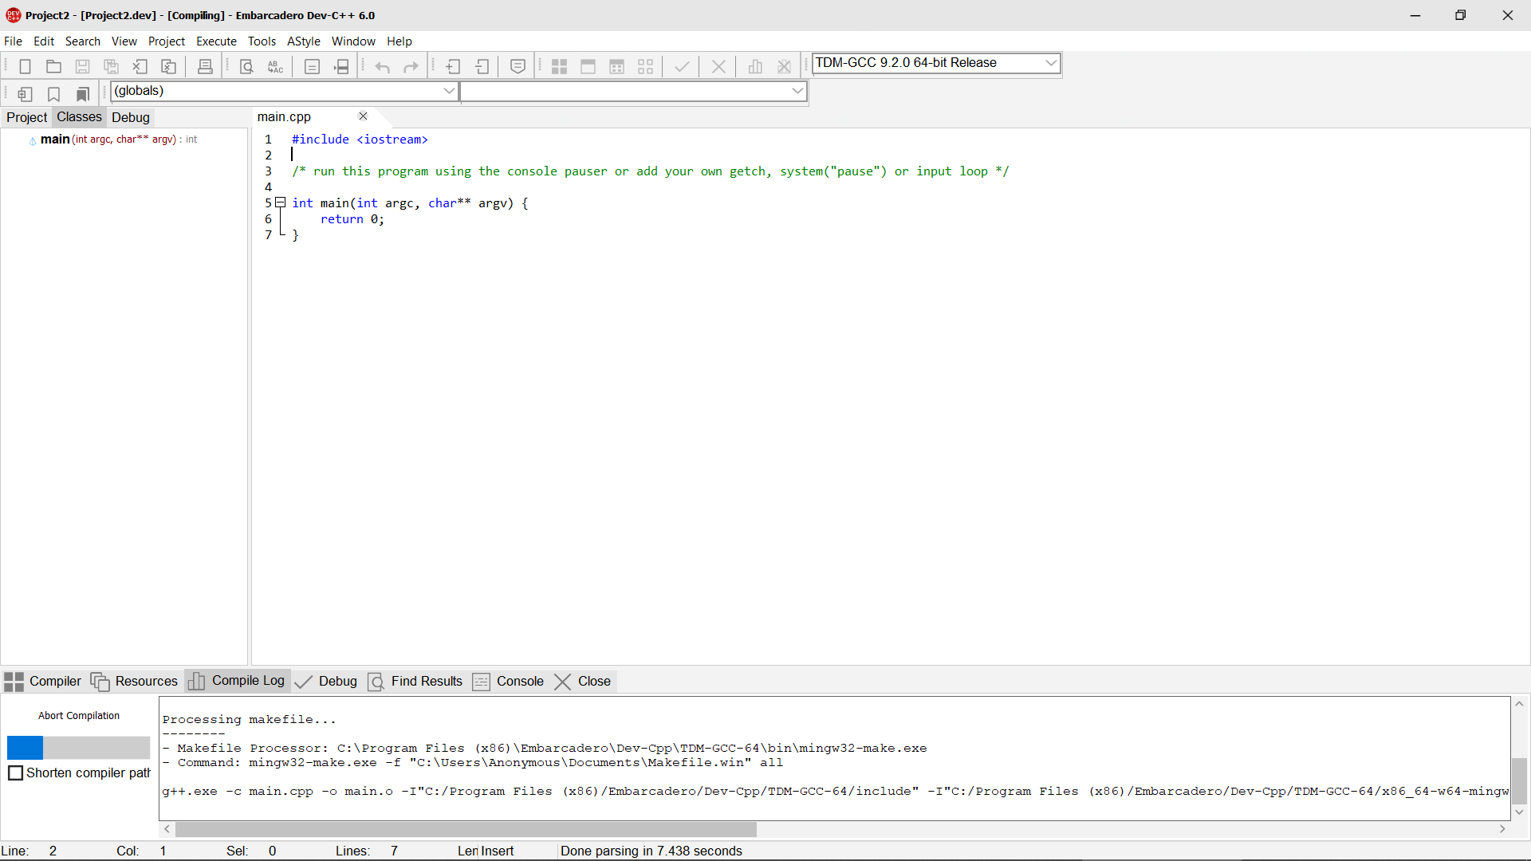The width and height of the screenshot is (1531, 861).
Task: Indent the selected lines
Action: [453, 67]
